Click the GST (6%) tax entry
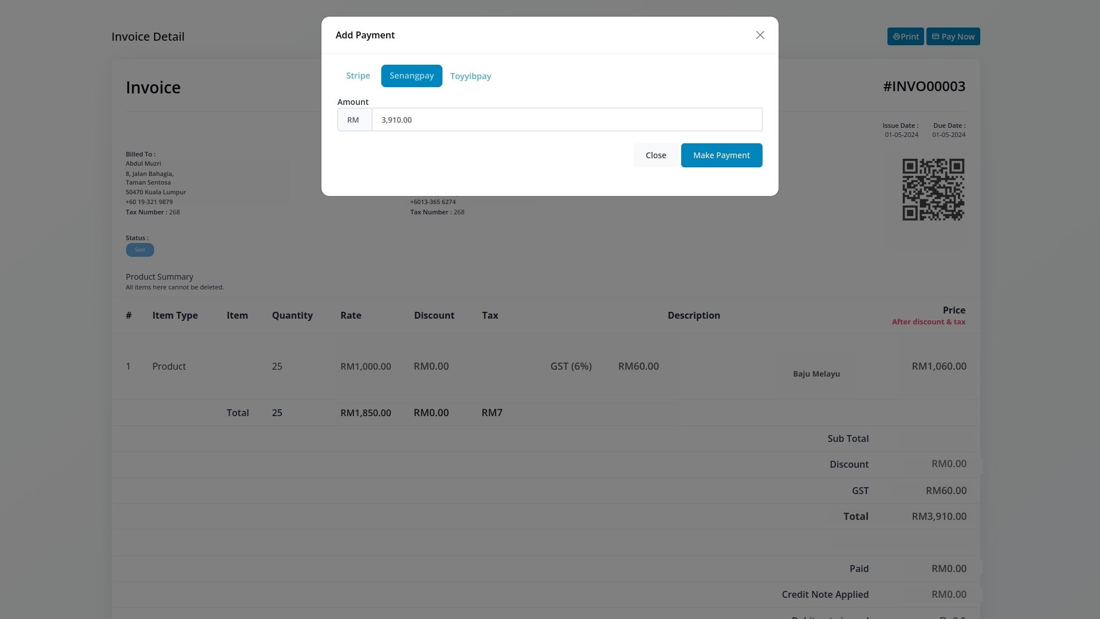 click(571, 366)
